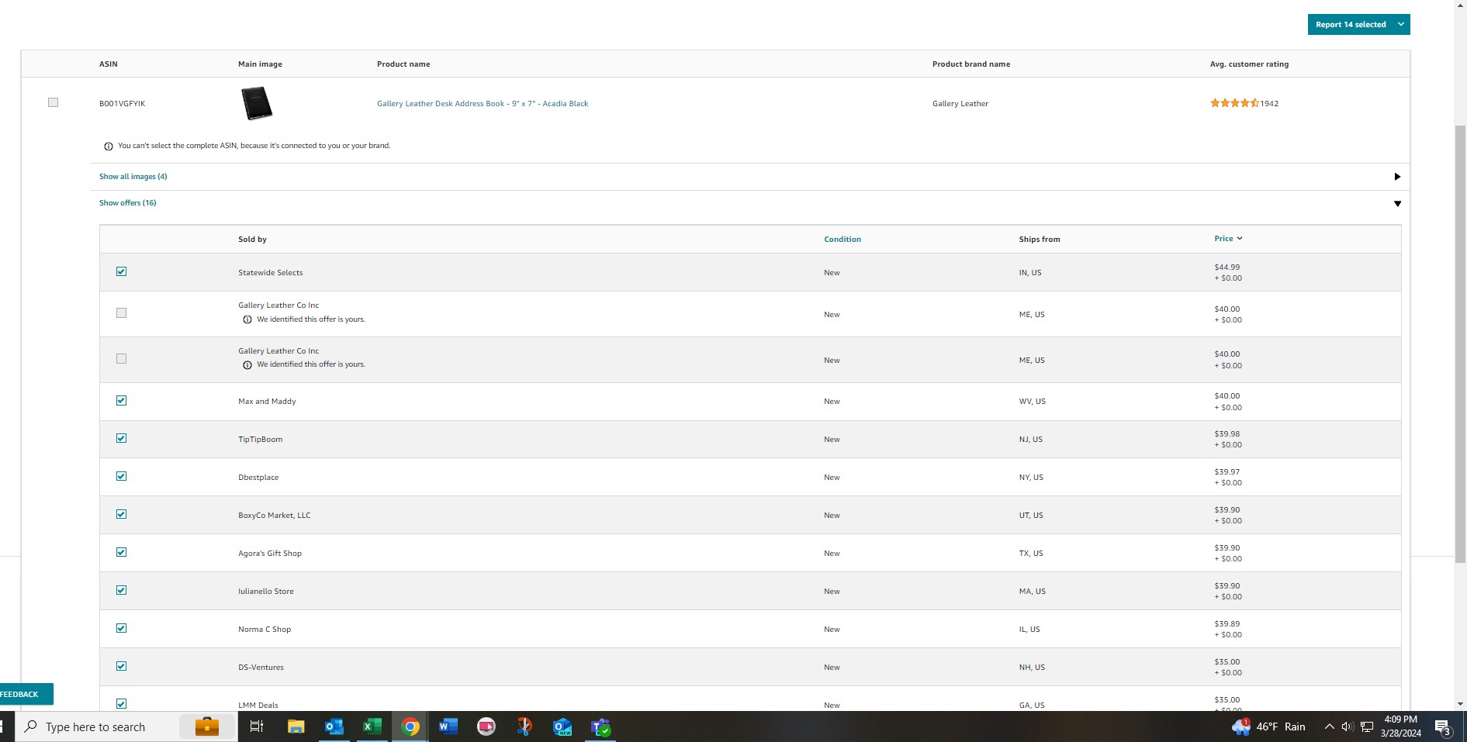Screen dimensions: 1467x742
Task: Uncheck the Norma C Shop offer
Action: (x=121, y=628)
